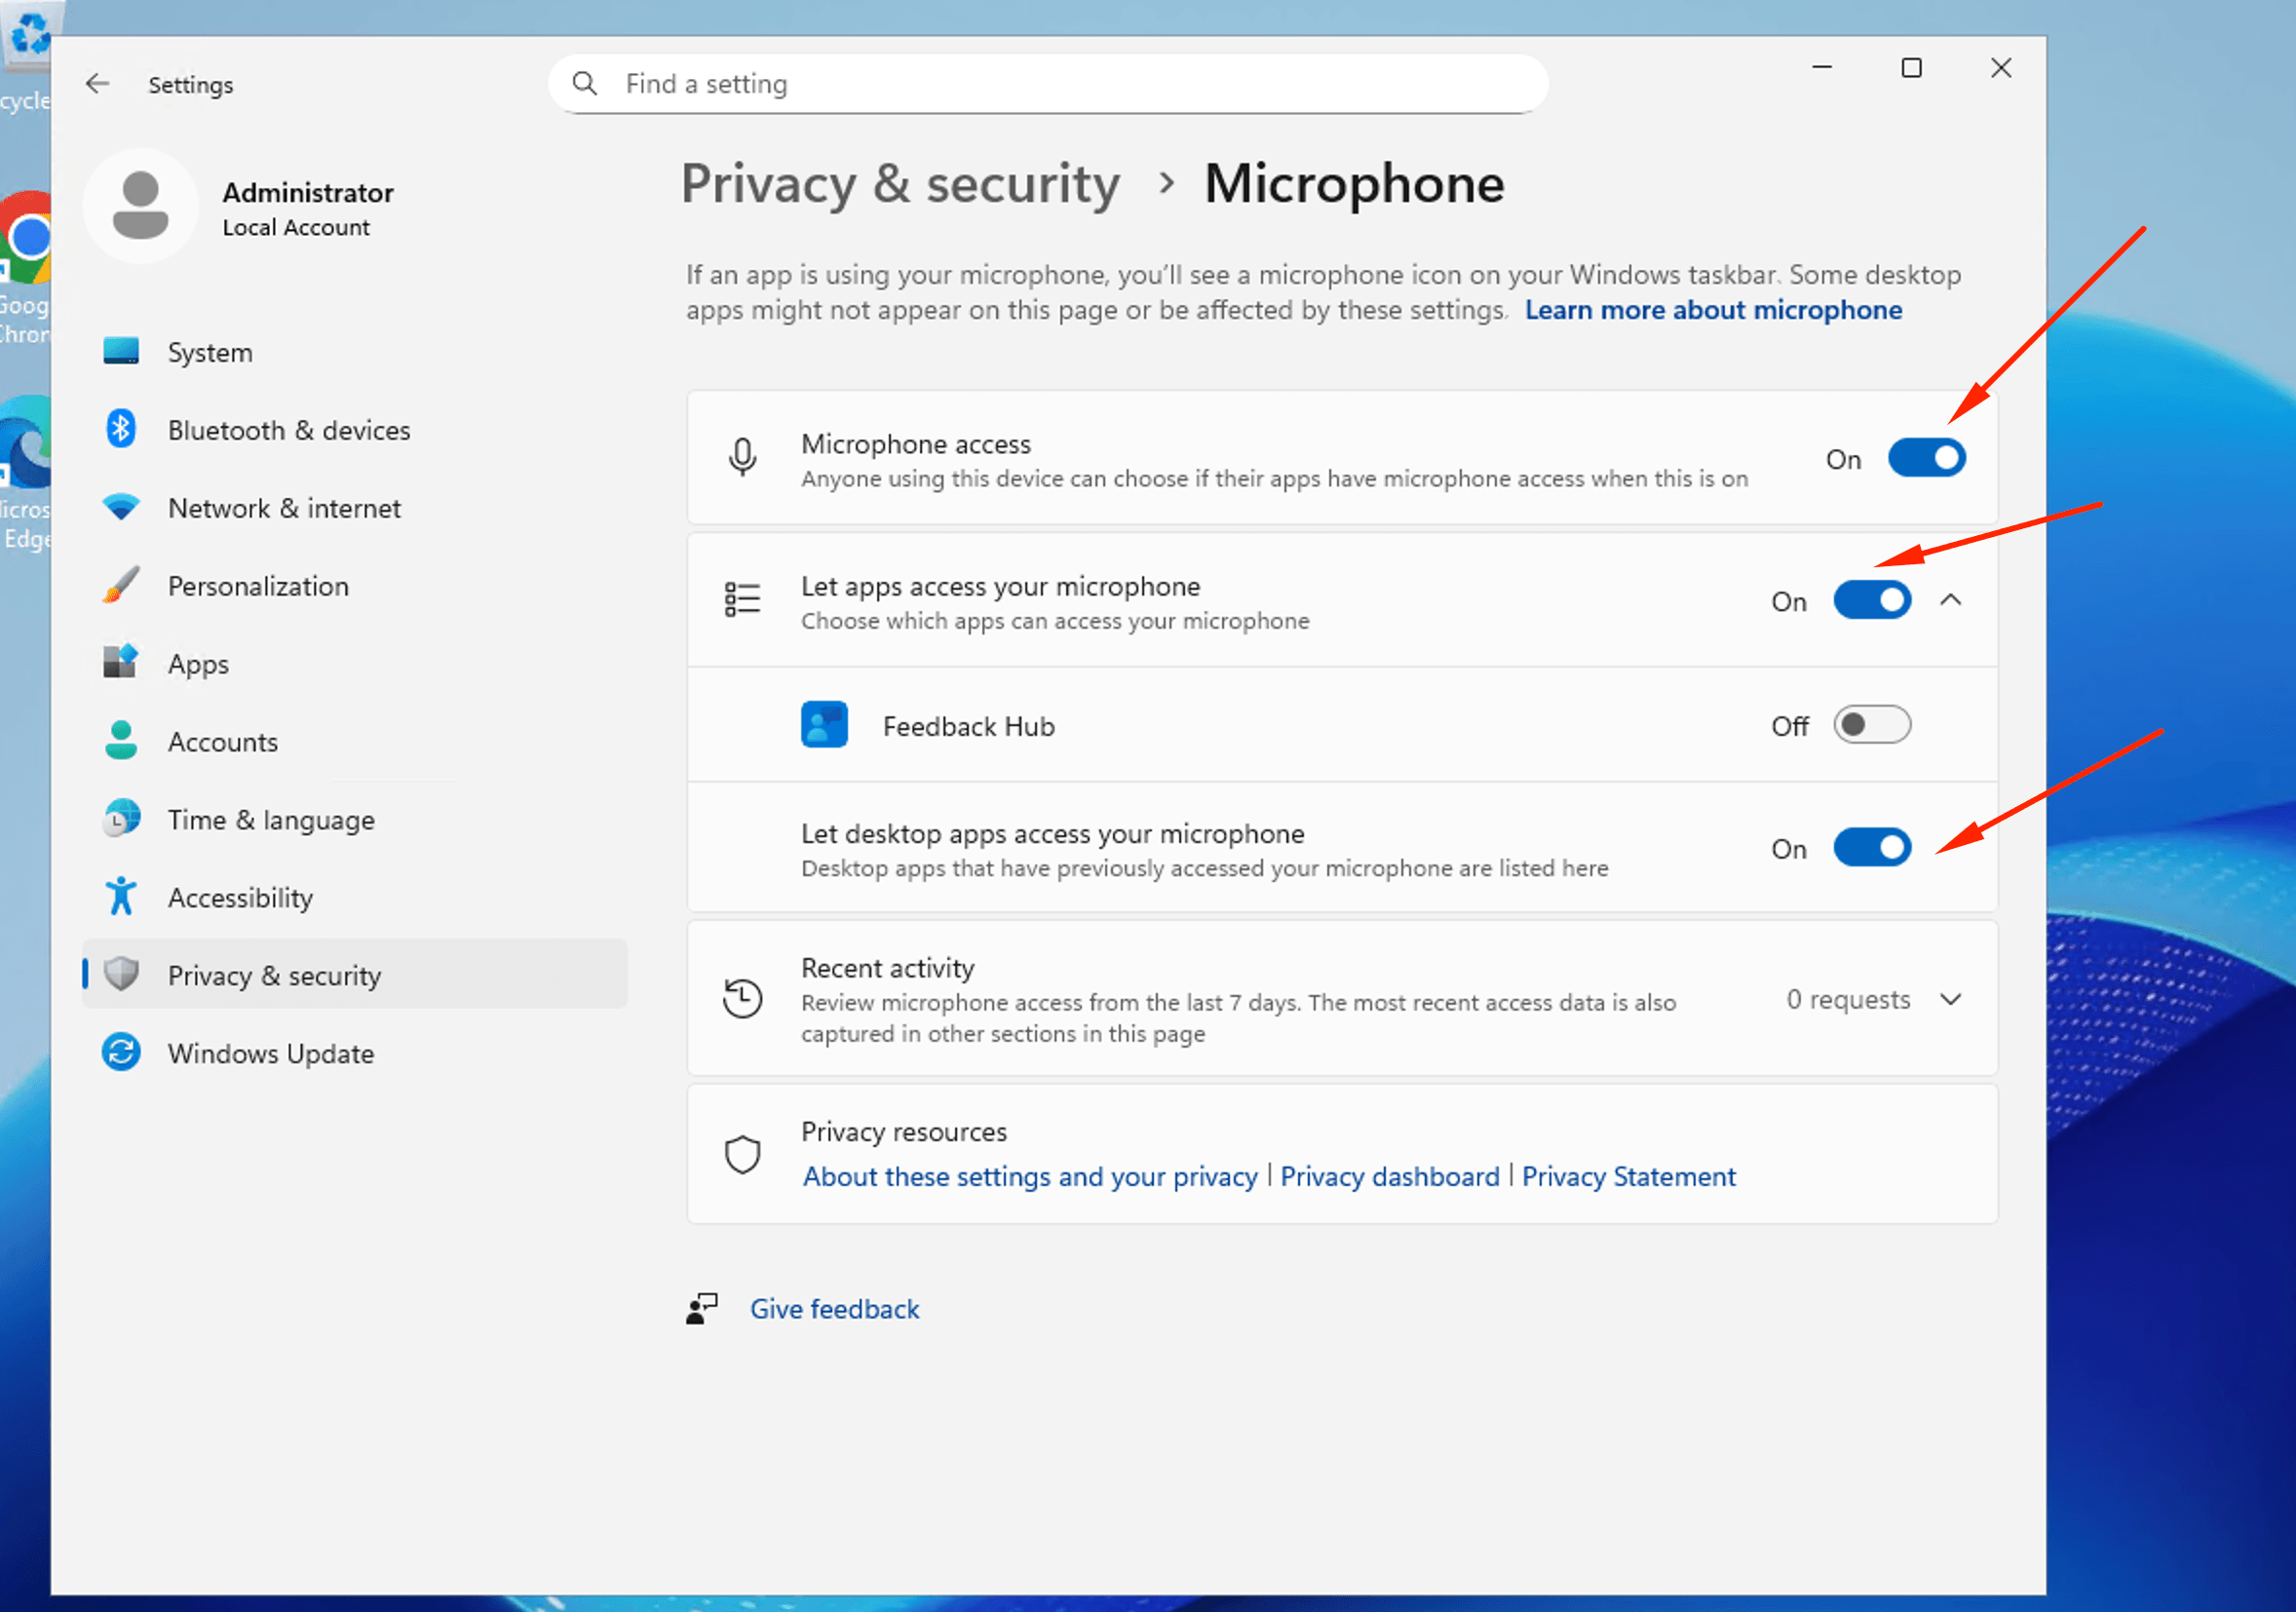Open Windows Update settings
Image resolution: width=2296 pixels, height=1612 pixels.
355,1053
